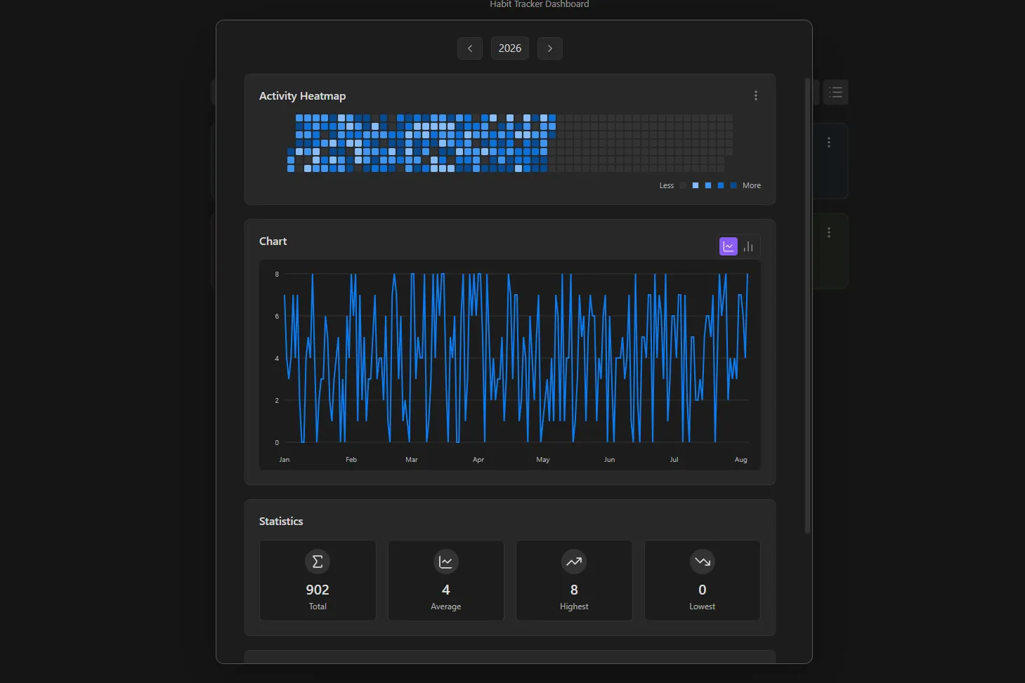The height and width of the screenshot is (683, 1025).
Task: Click the 'Jan' axis label on chart
Action: pos(285,460)
